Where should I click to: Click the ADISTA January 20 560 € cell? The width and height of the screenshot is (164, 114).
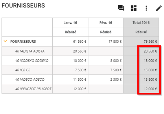click(x=70, y=51)
